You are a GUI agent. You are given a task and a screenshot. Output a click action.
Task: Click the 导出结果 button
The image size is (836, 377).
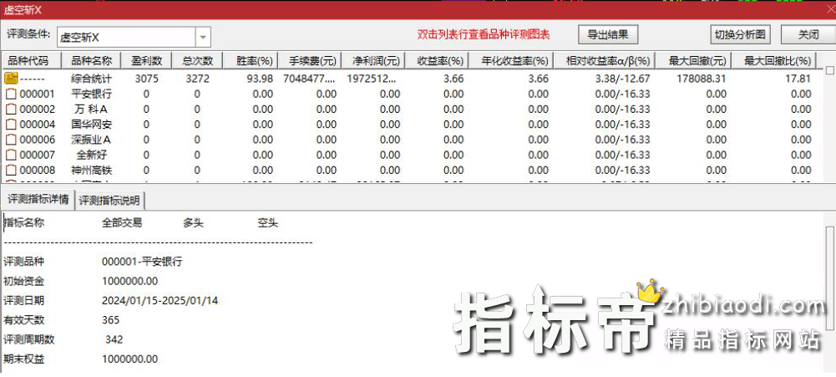[608, 35]
